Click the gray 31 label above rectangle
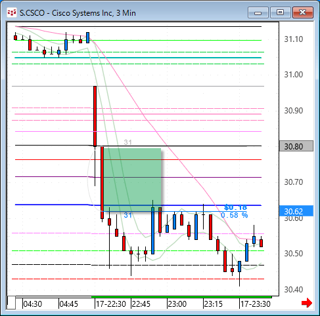The height and width of the screenshot is (316, 320). point(128,142)
